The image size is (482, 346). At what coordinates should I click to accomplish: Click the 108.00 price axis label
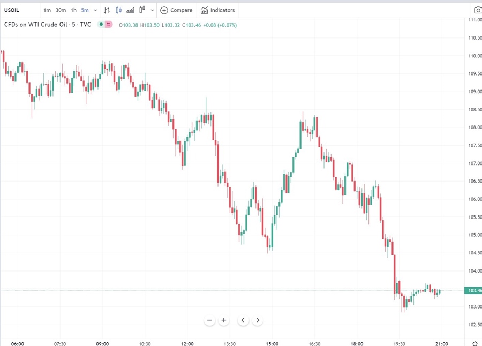[x=475, y=127]
